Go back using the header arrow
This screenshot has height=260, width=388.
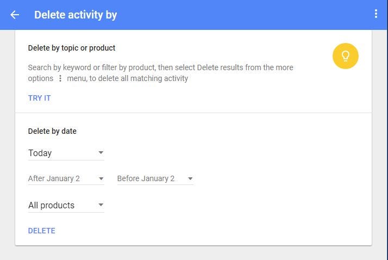click(15, 15)
